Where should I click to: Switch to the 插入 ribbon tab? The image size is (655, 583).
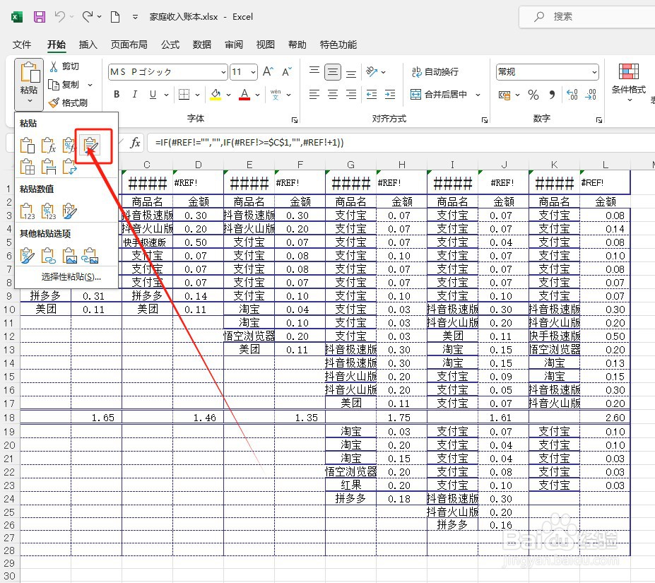pyautogui.click(x=88, y=45)
